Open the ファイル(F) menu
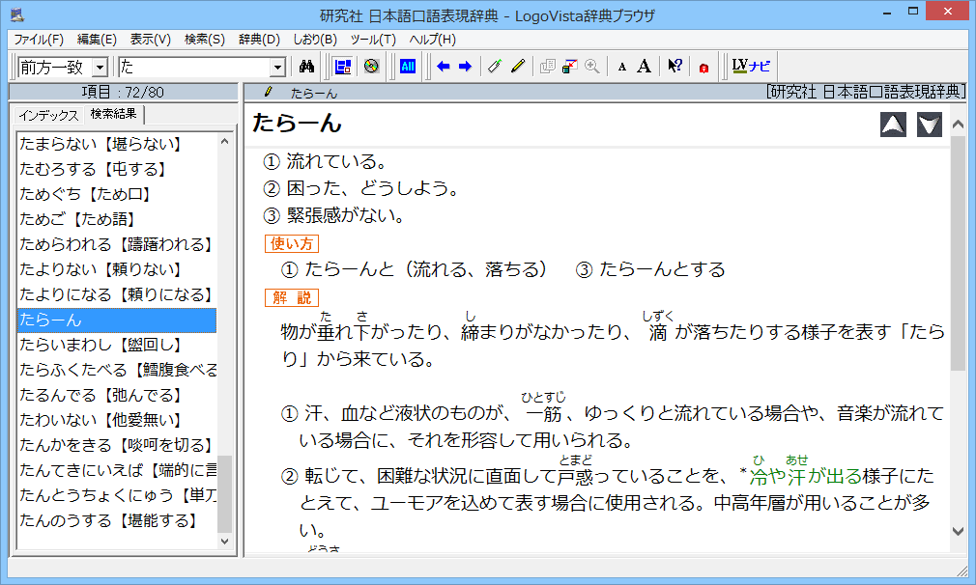Viewport: 976px width, 585px height. [x=39, y=40]
